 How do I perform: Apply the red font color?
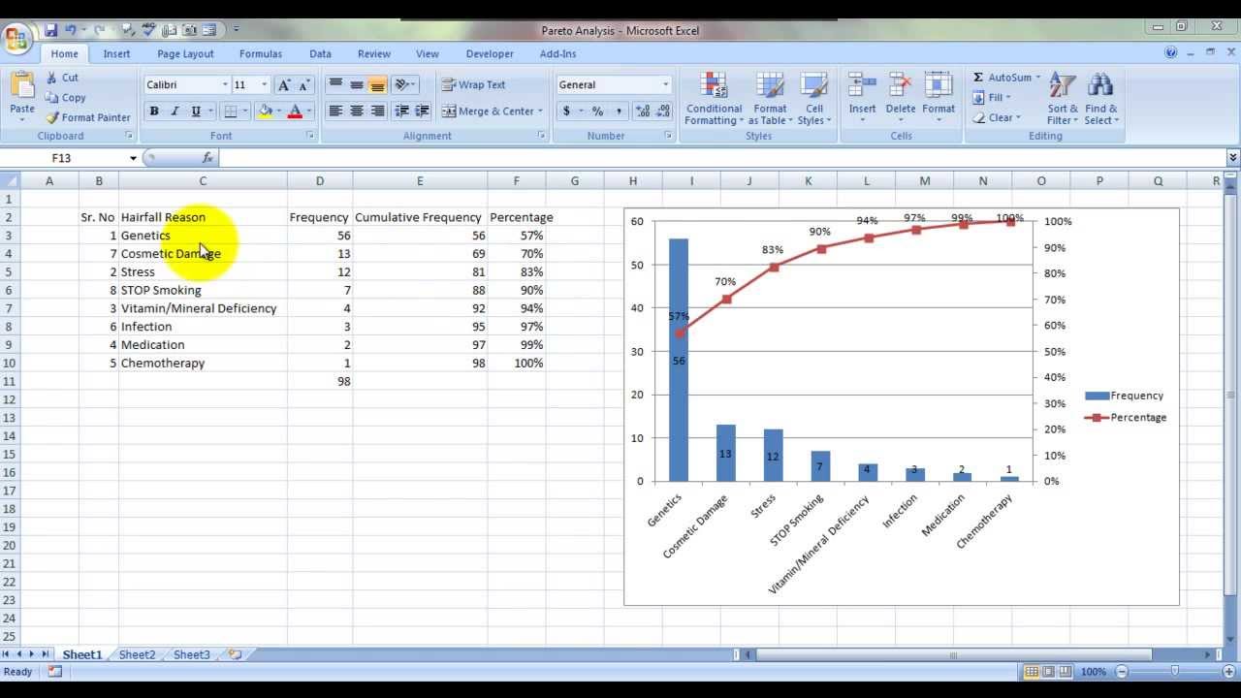295,111
